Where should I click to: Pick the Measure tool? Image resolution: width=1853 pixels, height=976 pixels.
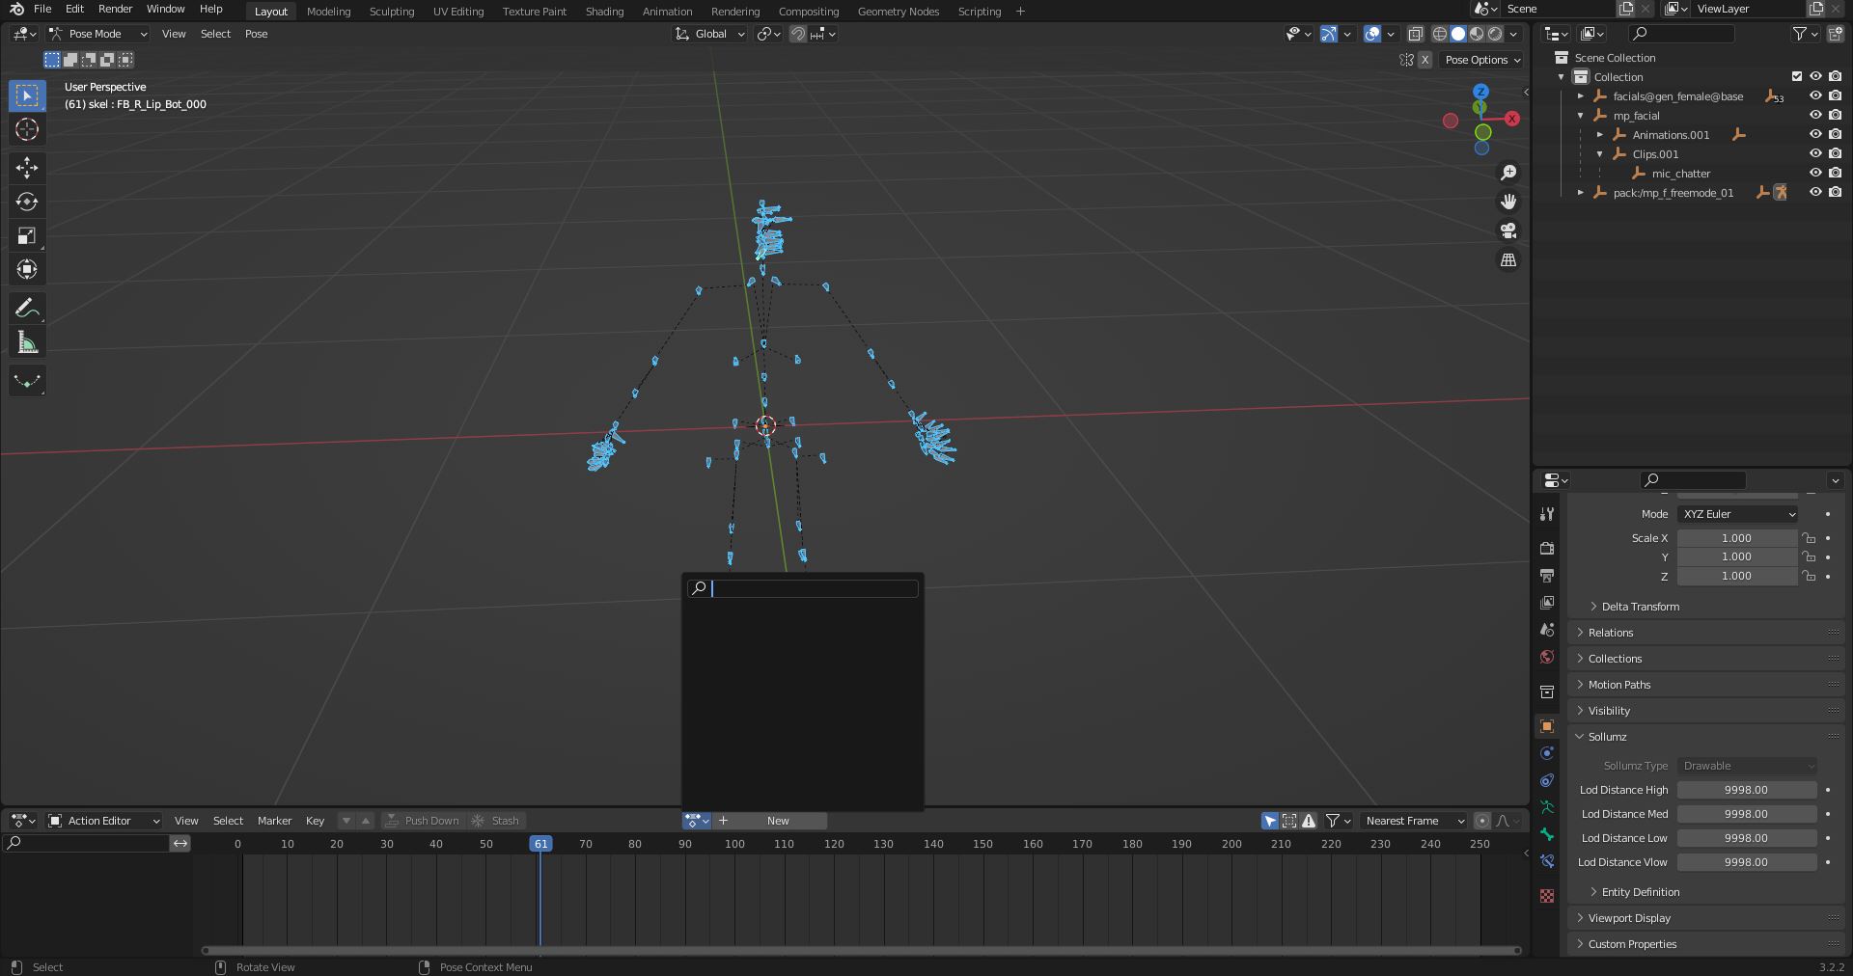(27, 342)
